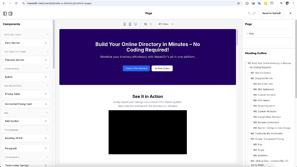Collapse the FAQ group
This screenshot has height=167, width=297.
click(x=47, y=113)
